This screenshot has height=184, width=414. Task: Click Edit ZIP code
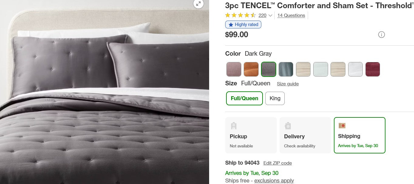click(277, 163)
